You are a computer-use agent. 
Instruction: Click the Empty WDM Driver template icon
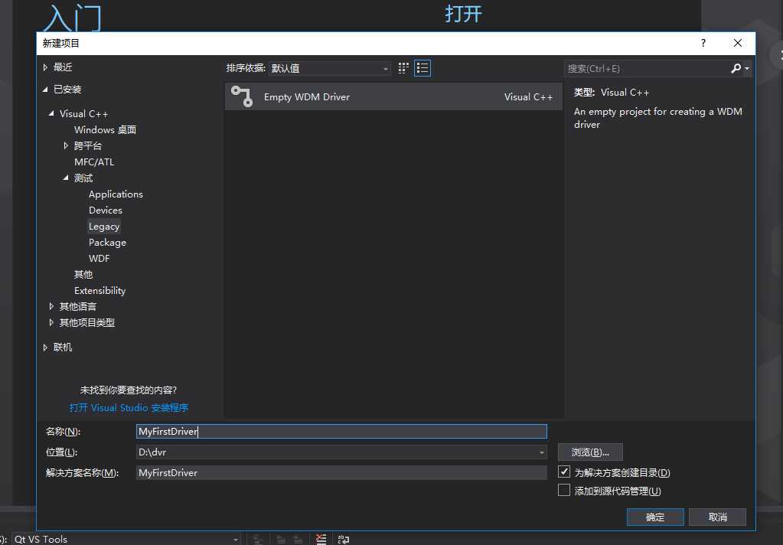[242, 96]
